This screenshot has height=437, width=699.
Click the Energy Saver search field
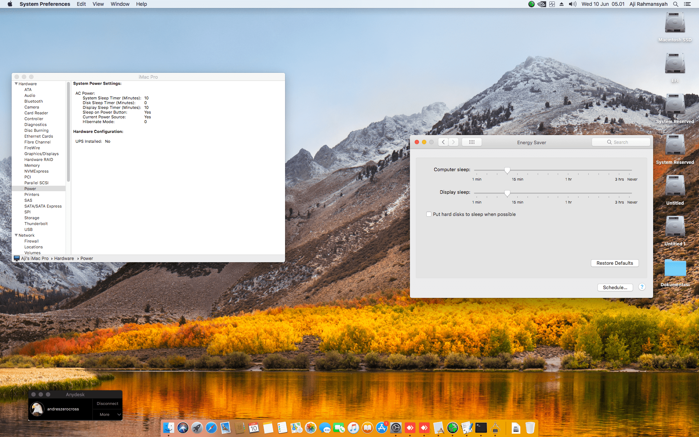[621, 142]
